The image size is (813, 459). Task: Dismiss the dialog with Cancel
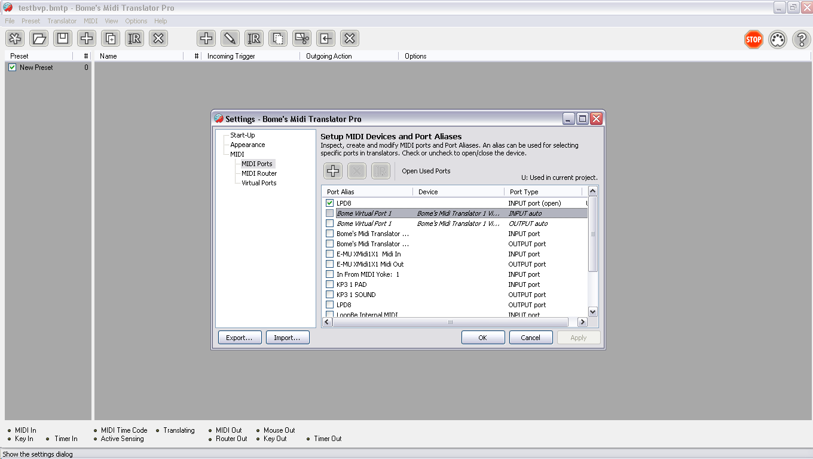point(531,338)
